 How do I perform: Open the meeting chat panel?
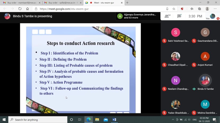coord(179,16)
